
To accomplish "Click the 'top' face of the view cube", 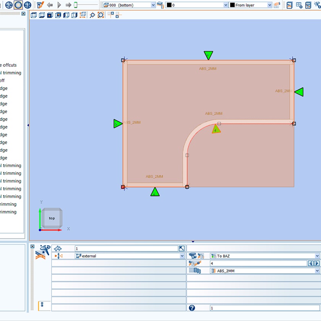I will coord(52,218).
